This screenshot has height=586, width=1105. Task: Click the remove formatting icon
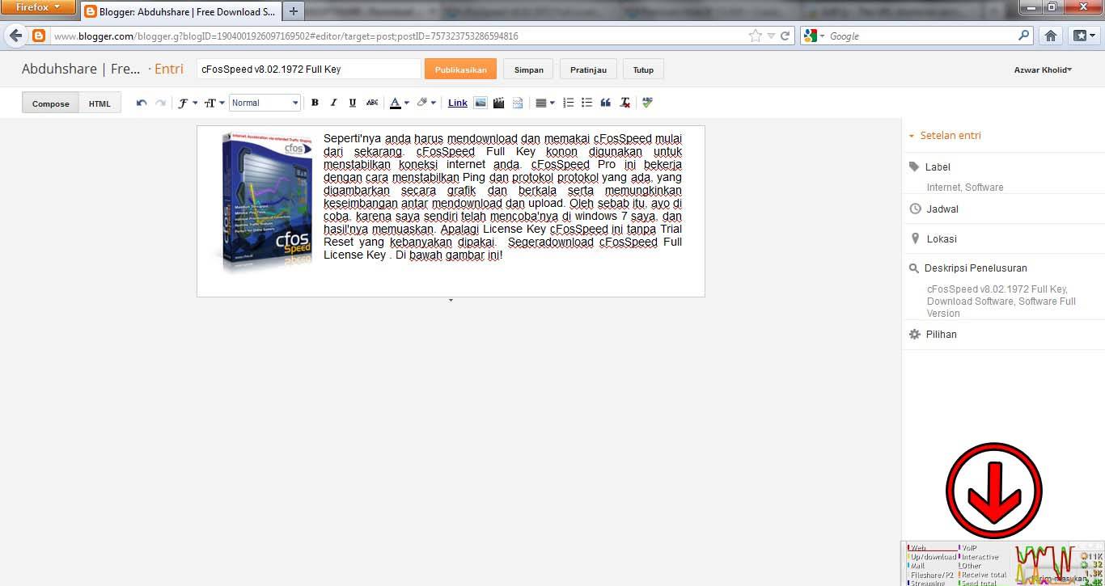[624, 103]
